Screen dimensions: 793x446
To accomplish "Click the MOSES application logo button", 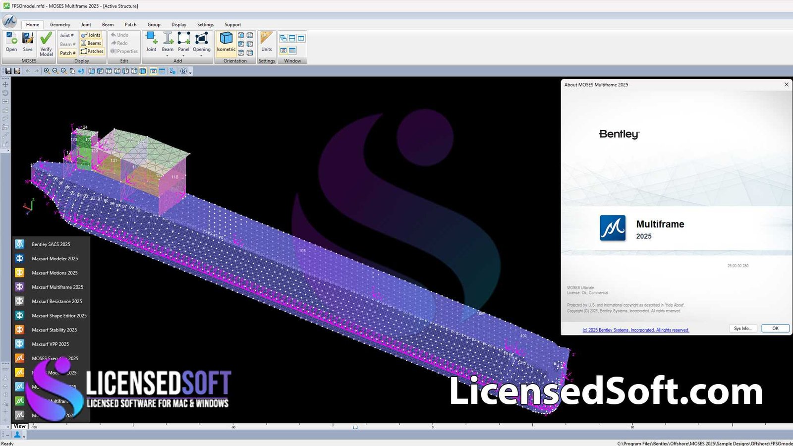I will 9,21.
